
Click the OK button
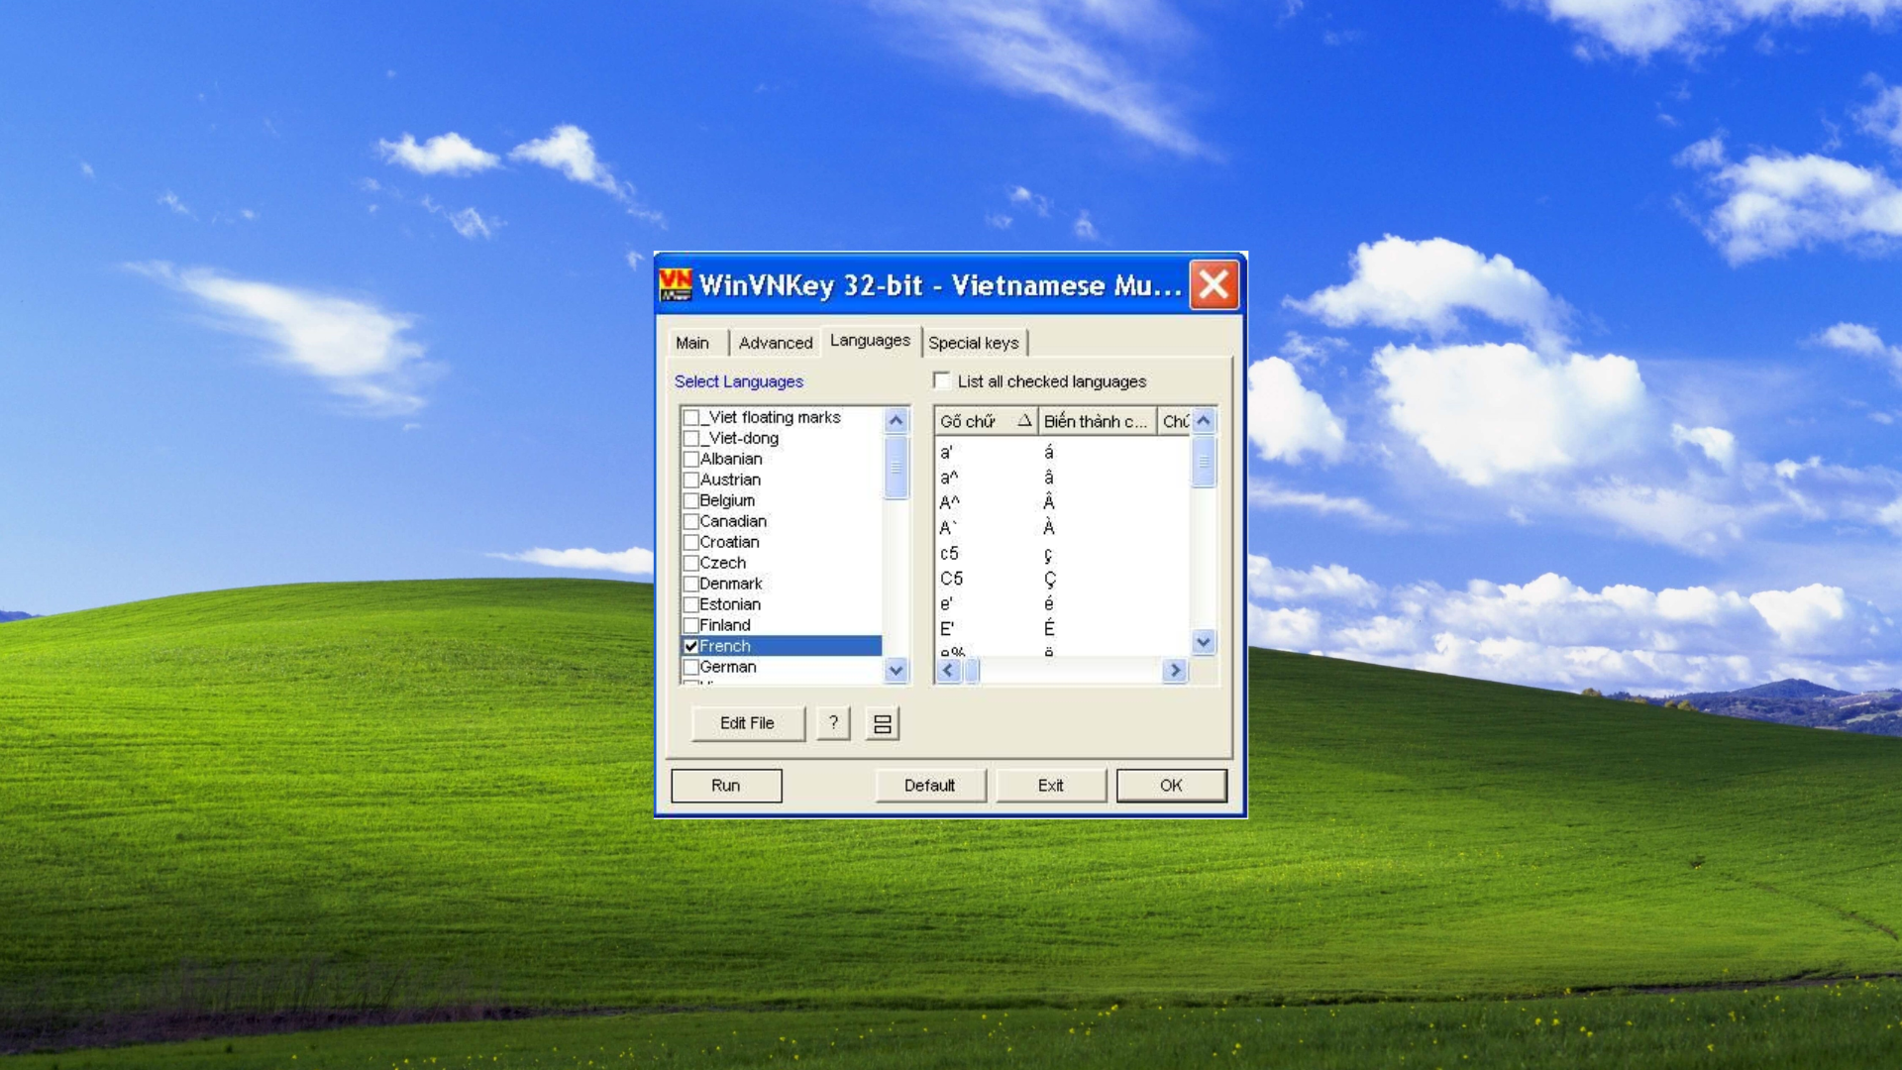click(x=1172, y=786)
